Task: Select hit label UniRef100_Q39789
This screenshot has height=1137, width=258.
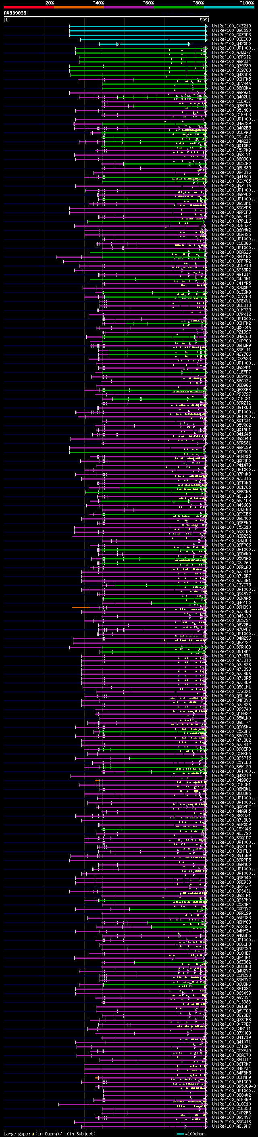Action: pyautogui.click(x=231, y=66)
